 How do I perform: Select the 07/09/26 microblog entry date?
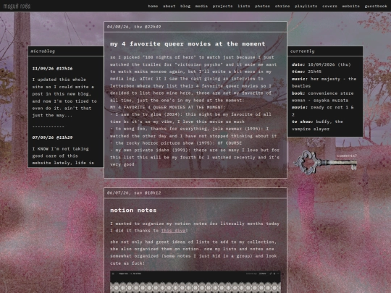coord(52,137)
